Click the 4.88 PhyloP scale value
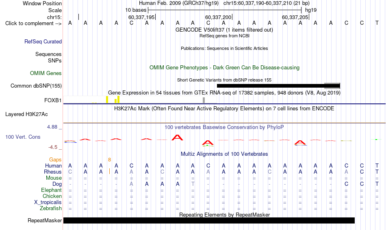This screenshot has height=230, width=386. 52,127
